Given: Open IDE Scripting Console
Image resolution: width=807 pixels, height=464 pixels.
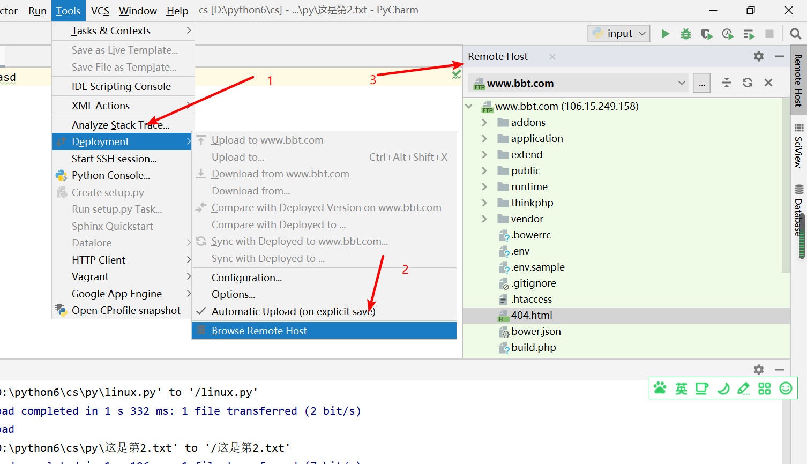Looking at the screenshot, I should click(123, 86).
